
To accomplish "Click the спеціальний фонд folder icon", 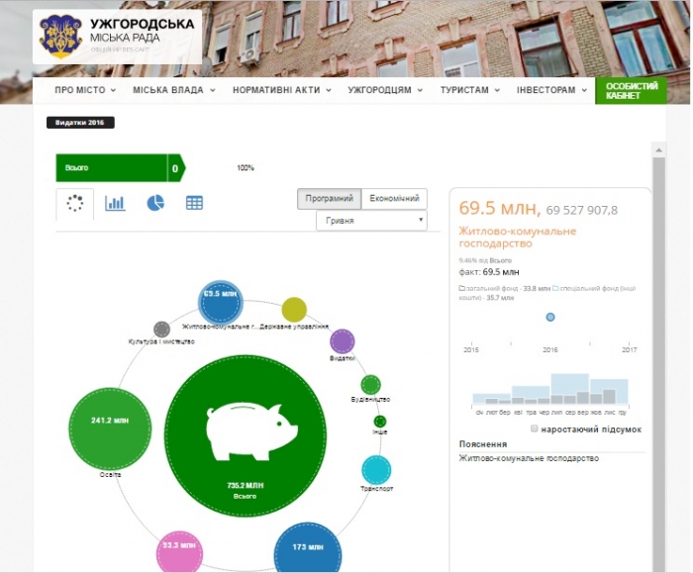I will (555, 289).
